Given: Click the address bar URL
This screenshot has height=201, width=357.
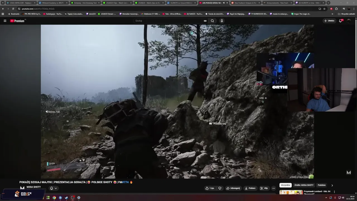Looking at the screenshot, I should tap(38, 9).
